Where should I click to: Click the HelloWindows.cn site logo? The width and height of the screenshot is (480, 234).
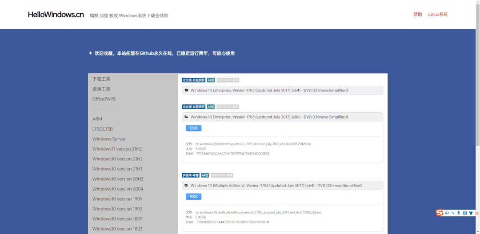[x=56, y=15]
